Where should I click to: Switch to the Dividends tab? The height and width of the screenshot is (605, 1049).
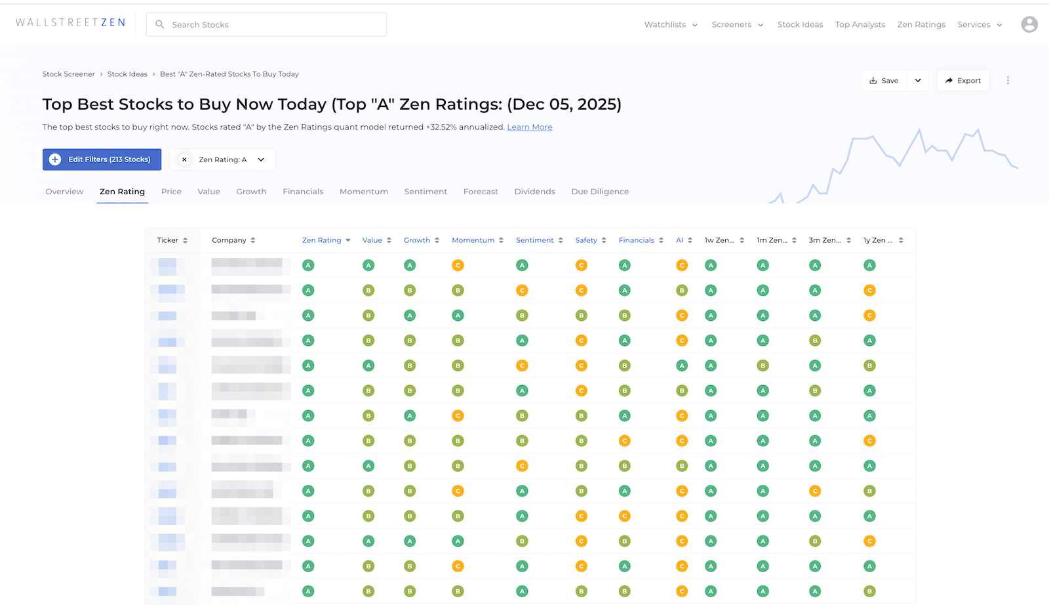(534, 192)
